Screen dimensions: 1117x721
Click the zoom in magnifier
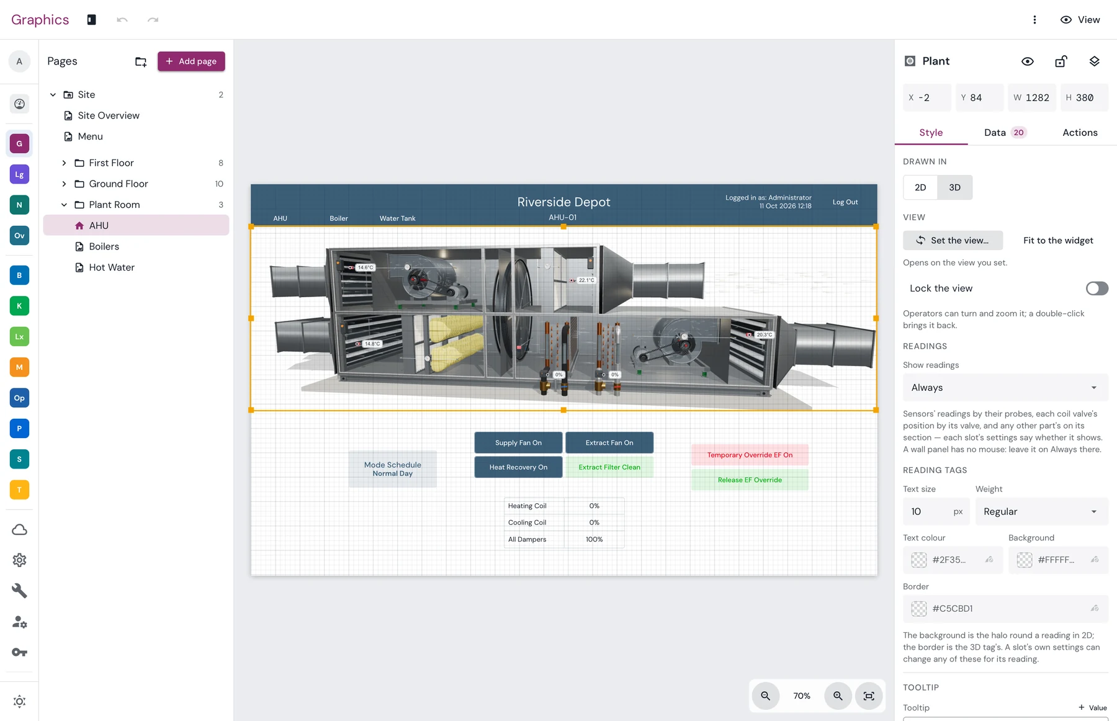pos(838,696)
